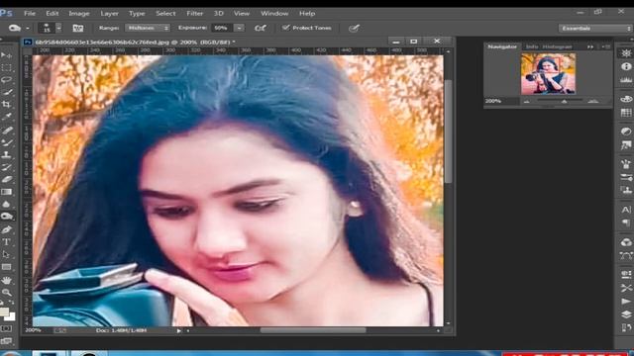Image resolution: width=634 pixels, height=356 pixels.
Task: Open the Character panel icon
Action: coord(626,210)
